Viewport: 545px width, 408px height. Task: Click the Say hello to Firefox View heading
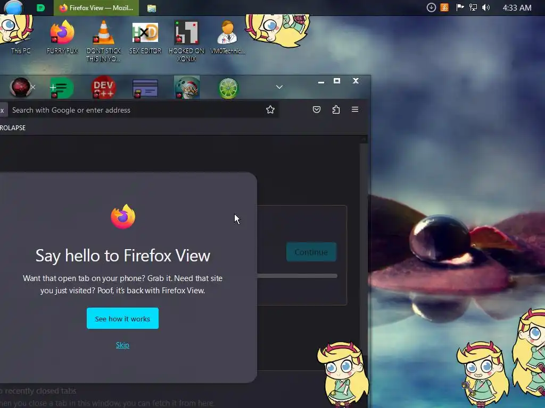coord(123,256)
